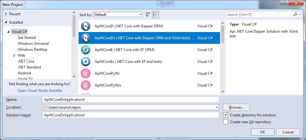Click the Browse... button
This screenshot has width=306, height=140.
(x=236, y=107)
